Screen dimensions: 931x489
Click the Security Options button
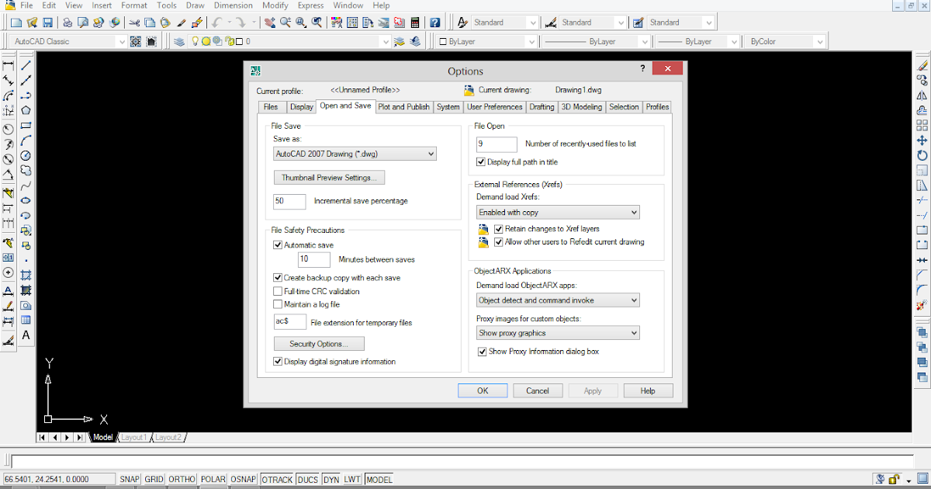[319, 344]
